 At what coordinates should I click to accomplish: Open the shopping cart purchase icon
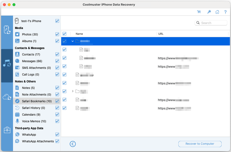click(199, 12)
